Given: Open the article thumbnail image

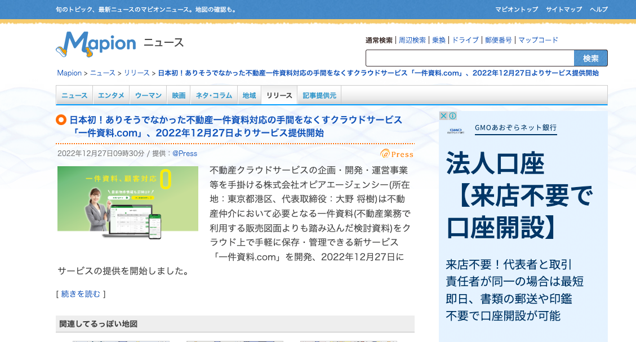Looking at the screenshot, I should tap(128, 202).
